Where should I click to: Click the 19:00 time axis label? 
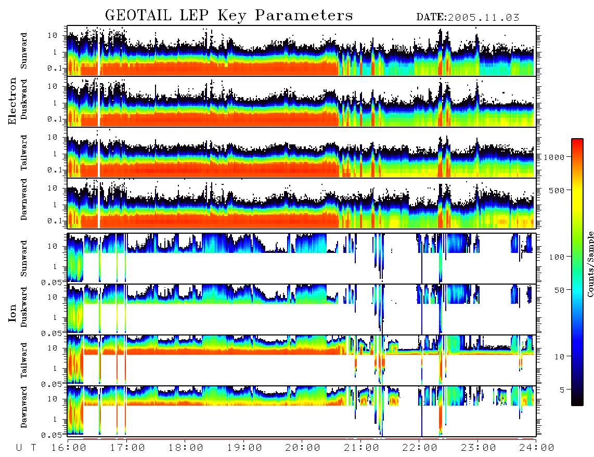tap(244, 448)
